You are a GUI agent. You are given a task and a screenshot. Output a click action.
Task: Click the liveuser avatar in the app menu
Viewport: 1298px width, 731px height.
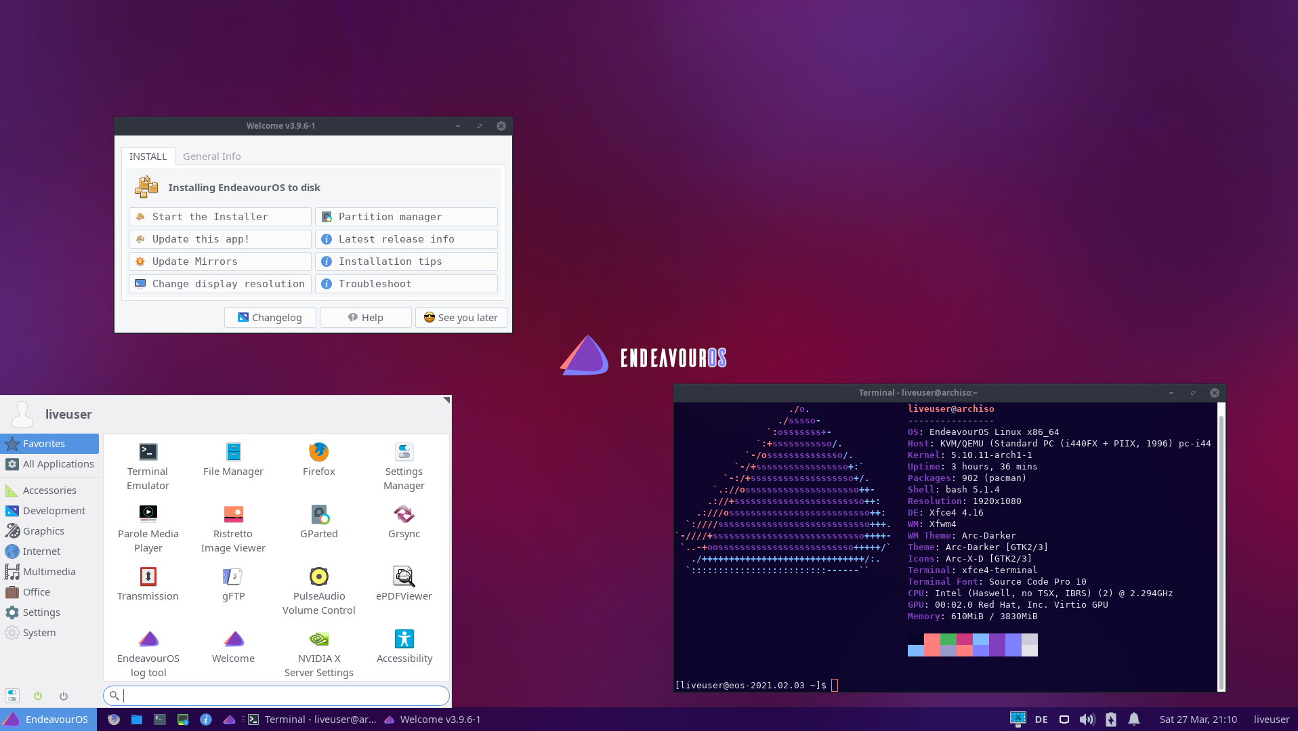click(x=22, y=414)
